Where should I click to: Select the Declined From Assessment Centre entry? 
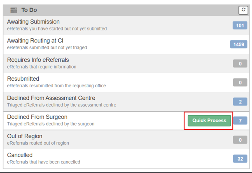click(x=84, y=101)
